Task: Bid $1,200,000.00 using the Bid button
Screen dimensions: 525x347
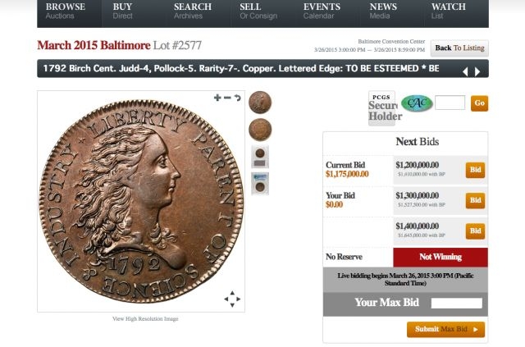Action: pos(475,170)
